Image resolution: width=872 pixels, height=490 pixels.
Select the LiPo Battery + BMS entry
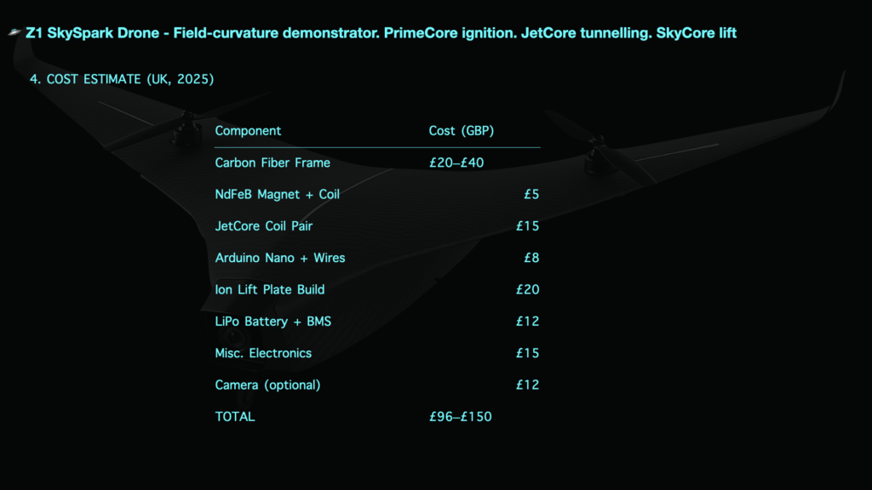(x=273, y=321)
